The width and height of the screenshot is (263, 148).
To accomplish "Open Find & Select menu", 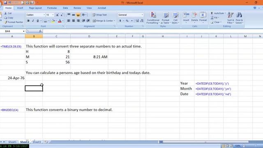I will coord(239,18).
